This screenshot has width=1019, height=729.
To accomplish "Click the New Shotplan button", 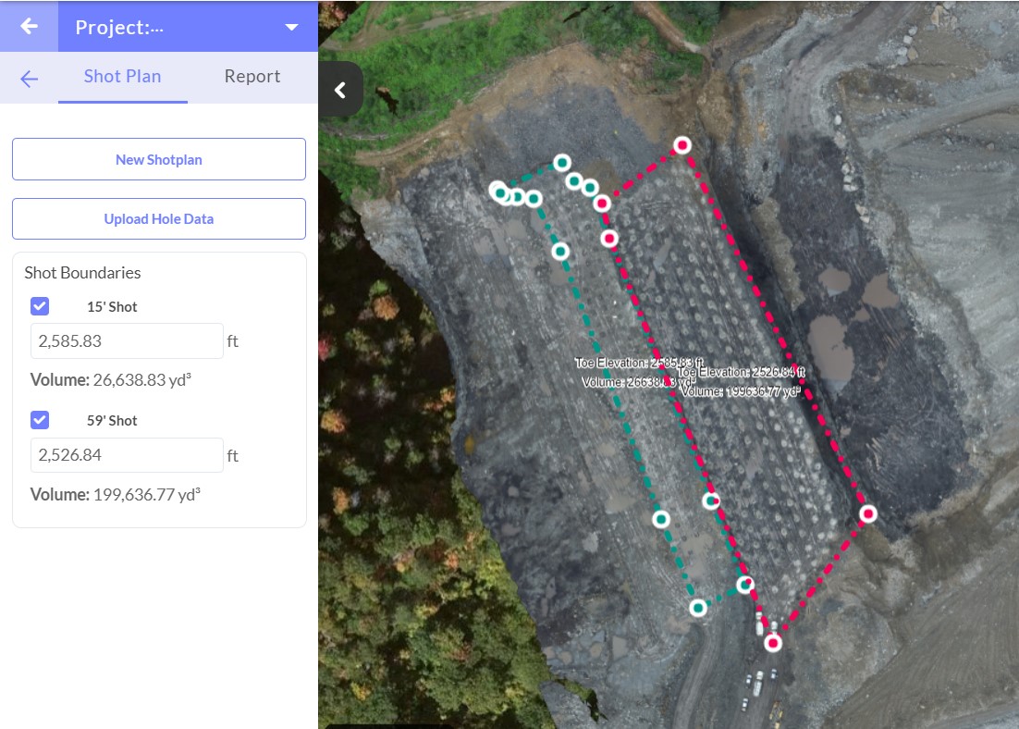I will (158, 159).
